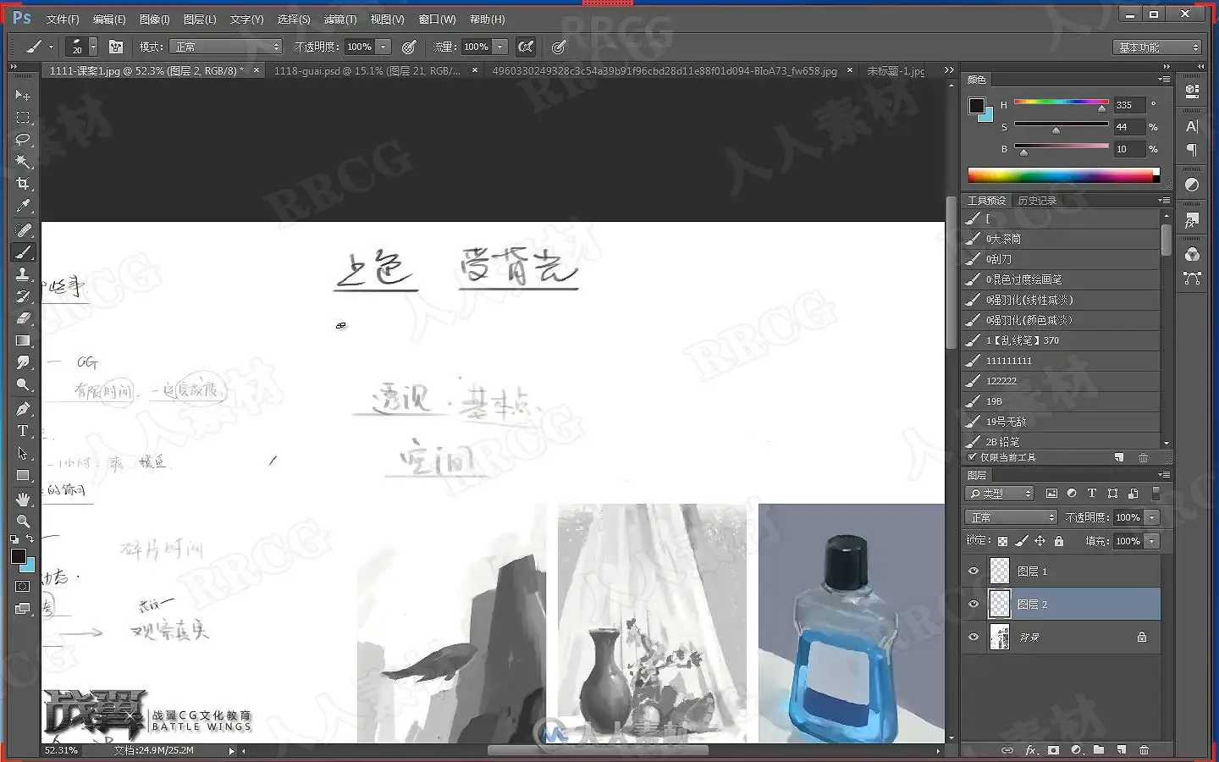Toggle Quick Mask mode
This screenshot has height=762, width=1219.
coord(23,586)
